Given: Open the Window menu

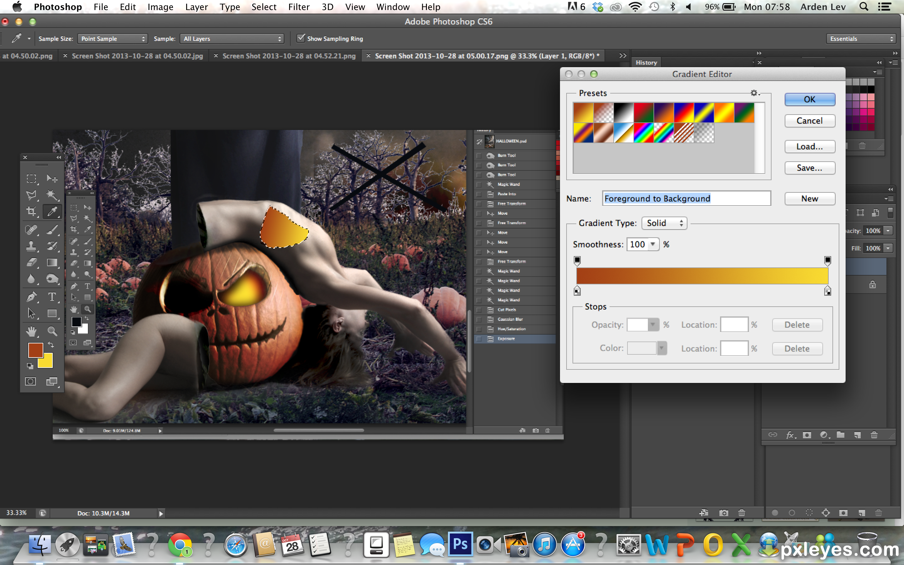Looking at the screenshot, I should [x=393, y=7].
